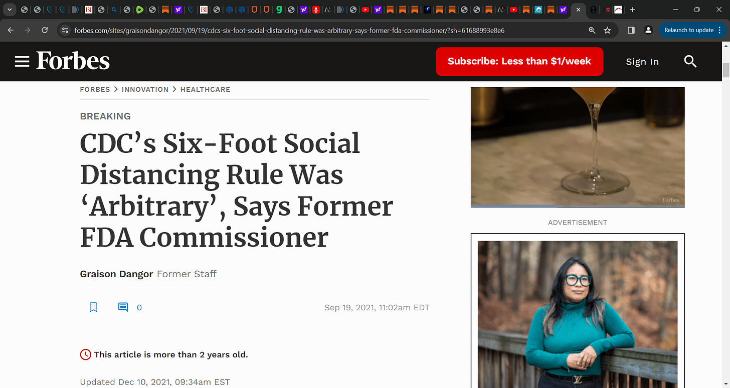Image resolution: width=730 pixels, height=388 pixels.
Task: Click the browser forward arrow
Action: (x=28, y=30)
